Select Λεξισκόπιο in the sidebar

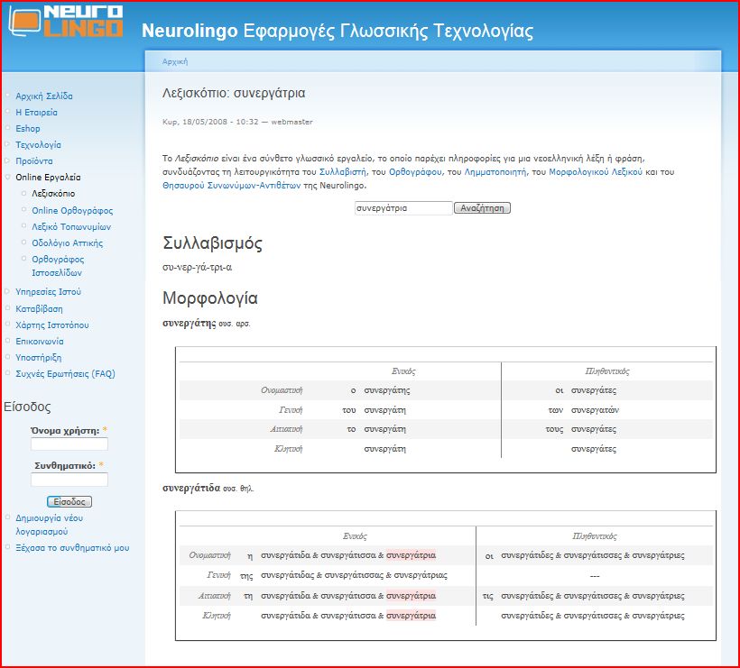(53, 193)
